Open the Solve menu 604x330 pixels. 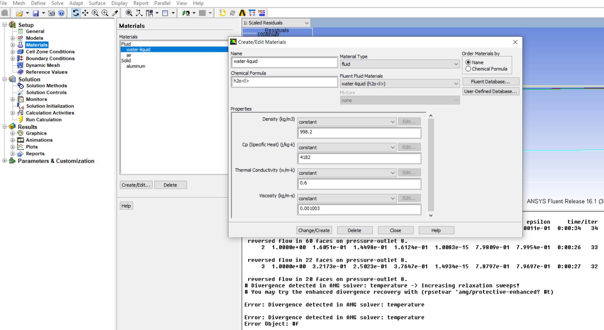click(57, 3)
